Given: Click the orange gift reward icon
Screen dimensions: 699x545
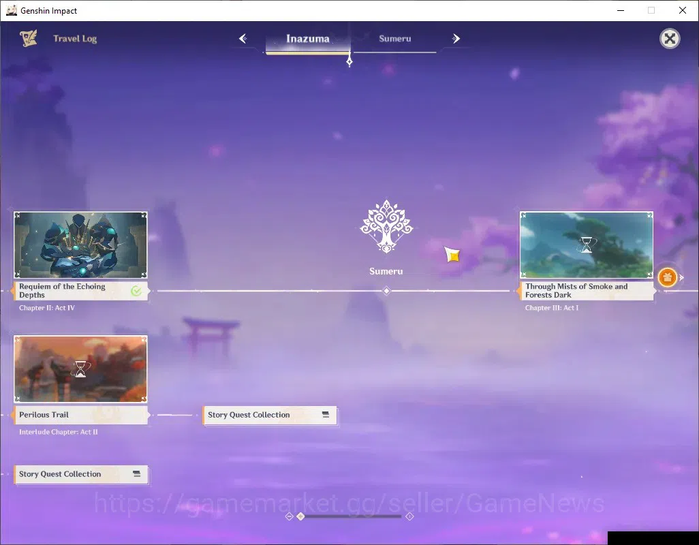Looking at the screenshot, I should [668, 277].
